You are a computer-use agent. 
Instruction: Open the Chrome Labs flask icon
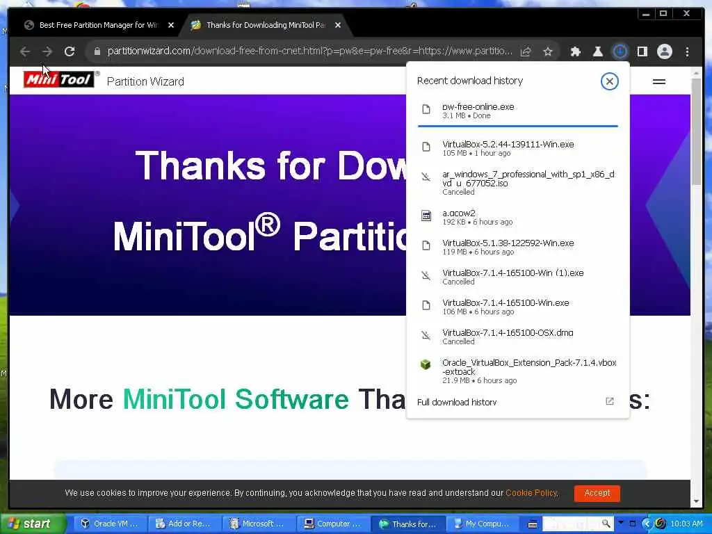597,51
